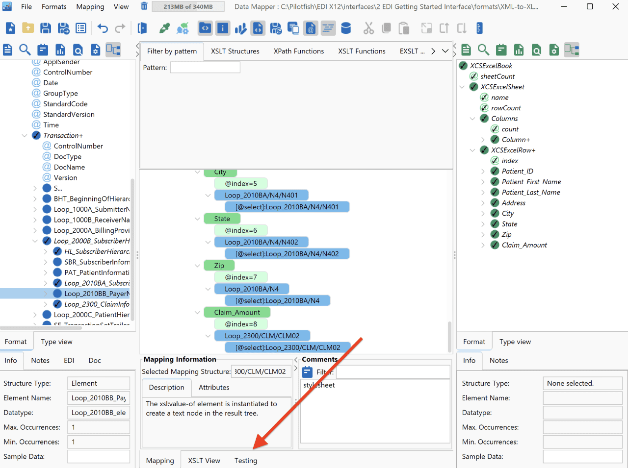The height and width of the screenshot is (468, 628).
Task: Click the blue gear document icon above source tree
Action: click(96, 49)
